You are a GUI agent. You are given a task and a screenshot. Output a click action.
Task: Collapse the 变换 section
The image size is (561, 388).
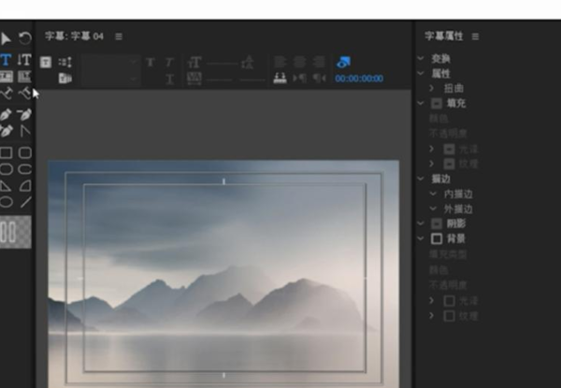(421, 58)
